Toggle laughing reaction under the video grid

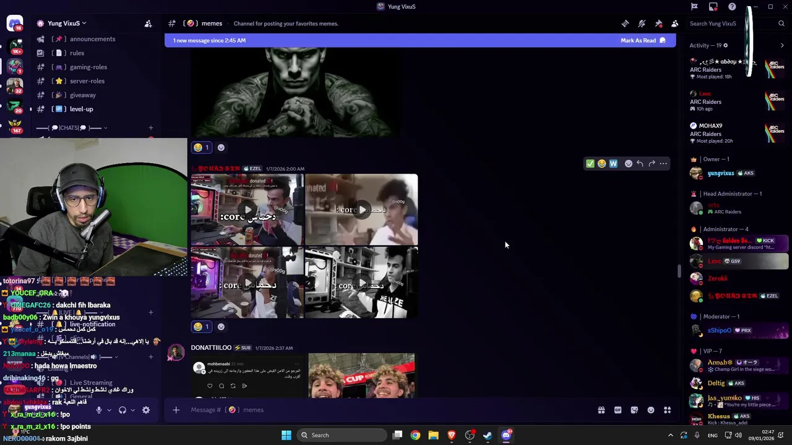202,327
